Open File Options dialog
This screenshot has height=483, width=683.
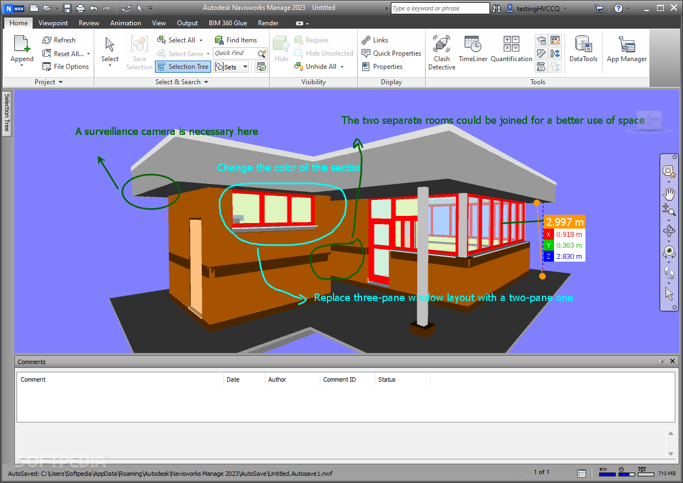66,67
